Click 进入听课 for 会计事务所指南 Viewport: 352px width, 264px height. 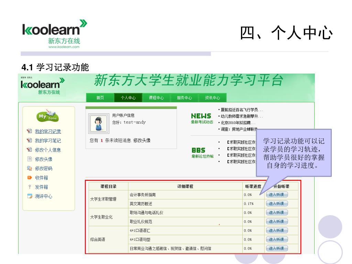(277, 195)
